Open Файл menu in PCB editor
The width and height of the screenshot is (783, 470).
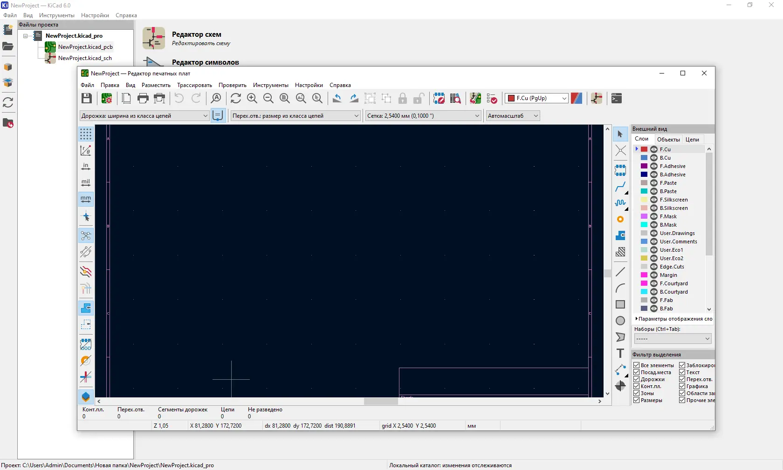click(x=87, y=85)
